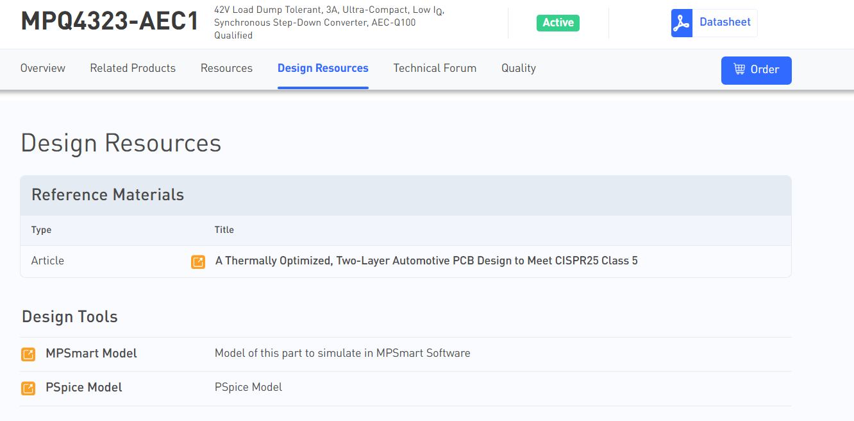Image resolution: width=854 pixels, height=421 pixels.
Task: Click the PDF icon beside Datasheet
Action: [682, 23]
